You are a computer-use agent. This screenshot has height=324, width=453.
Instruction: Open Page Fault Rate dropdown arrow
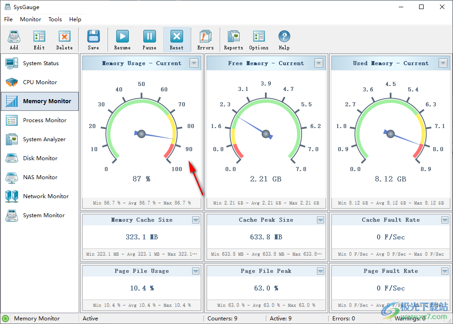pos(445,271)
